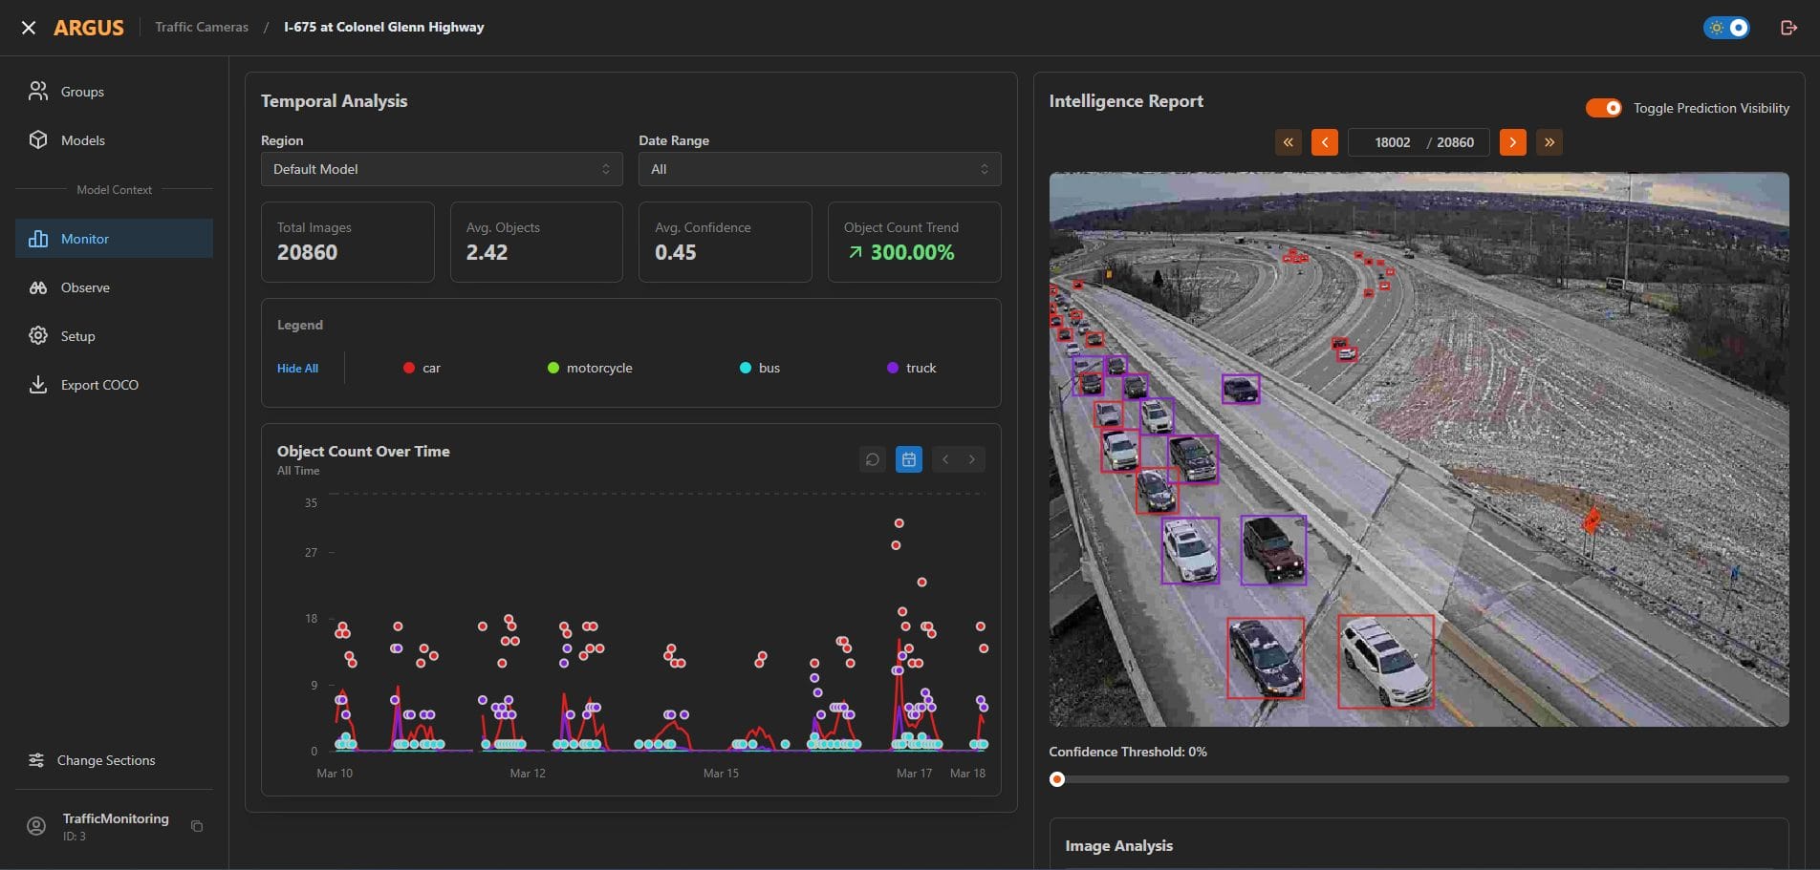Screen dimensions: 1820x870
Task: Click the Traffic Cameras breadcrumb
Action: [x=202, y=27]
